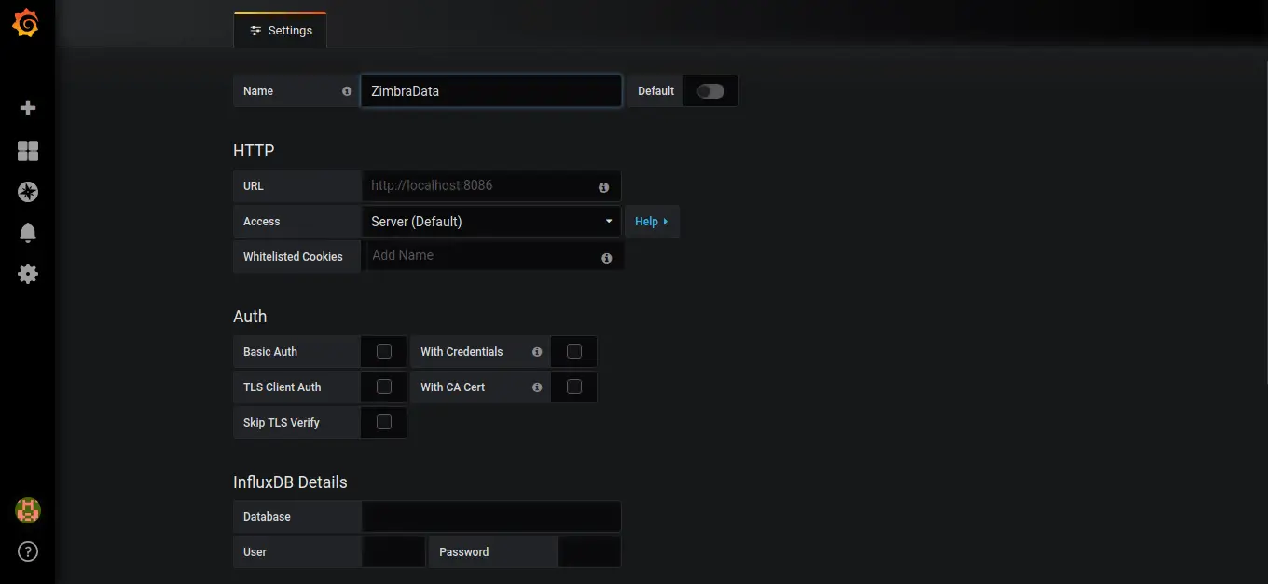Screen dimensions: 1268x584
Task: Click the Database input field
Action: click(491, 517)
